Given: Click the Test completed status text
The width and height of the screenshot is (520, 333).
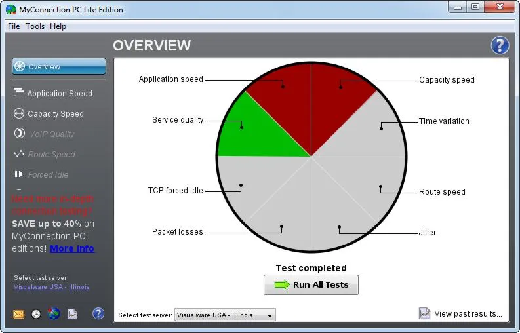Looking at the screenshot, I should (x=311, y=268).
